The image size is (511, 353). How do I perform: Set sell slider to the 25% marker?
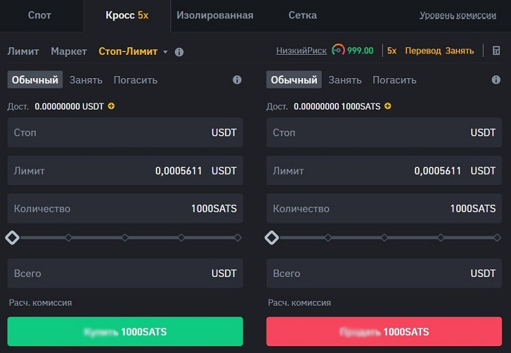coord(328,237)
